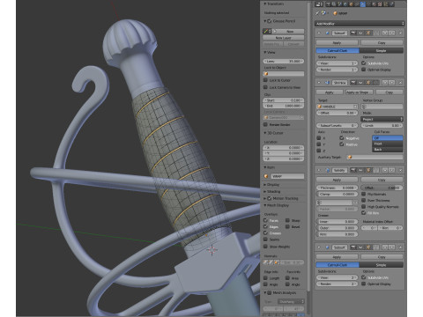Toggle Subdivide UVs in first Subsurf modifier

(x=363, y=63)
